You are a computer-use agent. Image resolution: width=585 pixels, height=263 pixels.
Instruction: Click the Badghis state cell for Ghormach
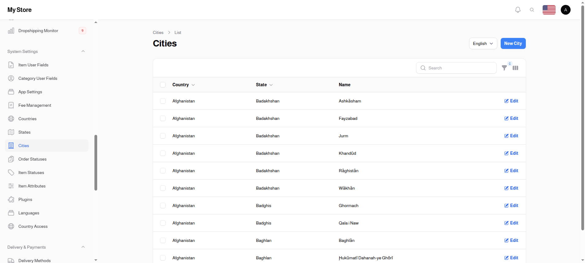[x=264, y=206]
